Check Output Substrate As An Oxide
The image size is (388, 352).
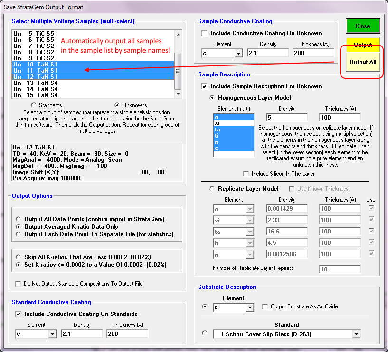tap(265, 306)
